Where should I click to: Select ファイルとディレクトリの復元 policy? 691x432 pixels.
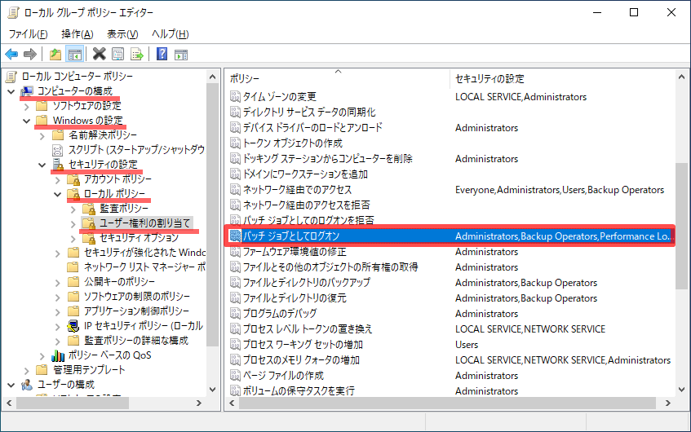[x=295, y=298]
